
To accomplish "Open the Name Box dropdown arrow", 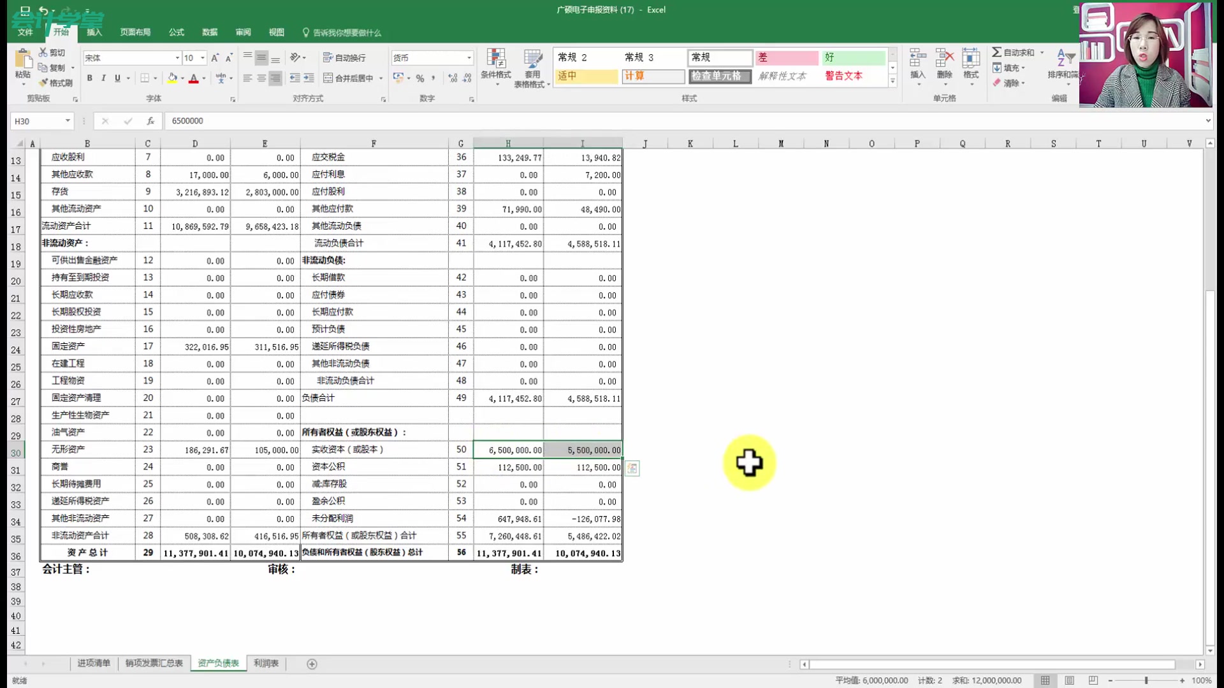I will pyautogui.click(x=68, y=120).
